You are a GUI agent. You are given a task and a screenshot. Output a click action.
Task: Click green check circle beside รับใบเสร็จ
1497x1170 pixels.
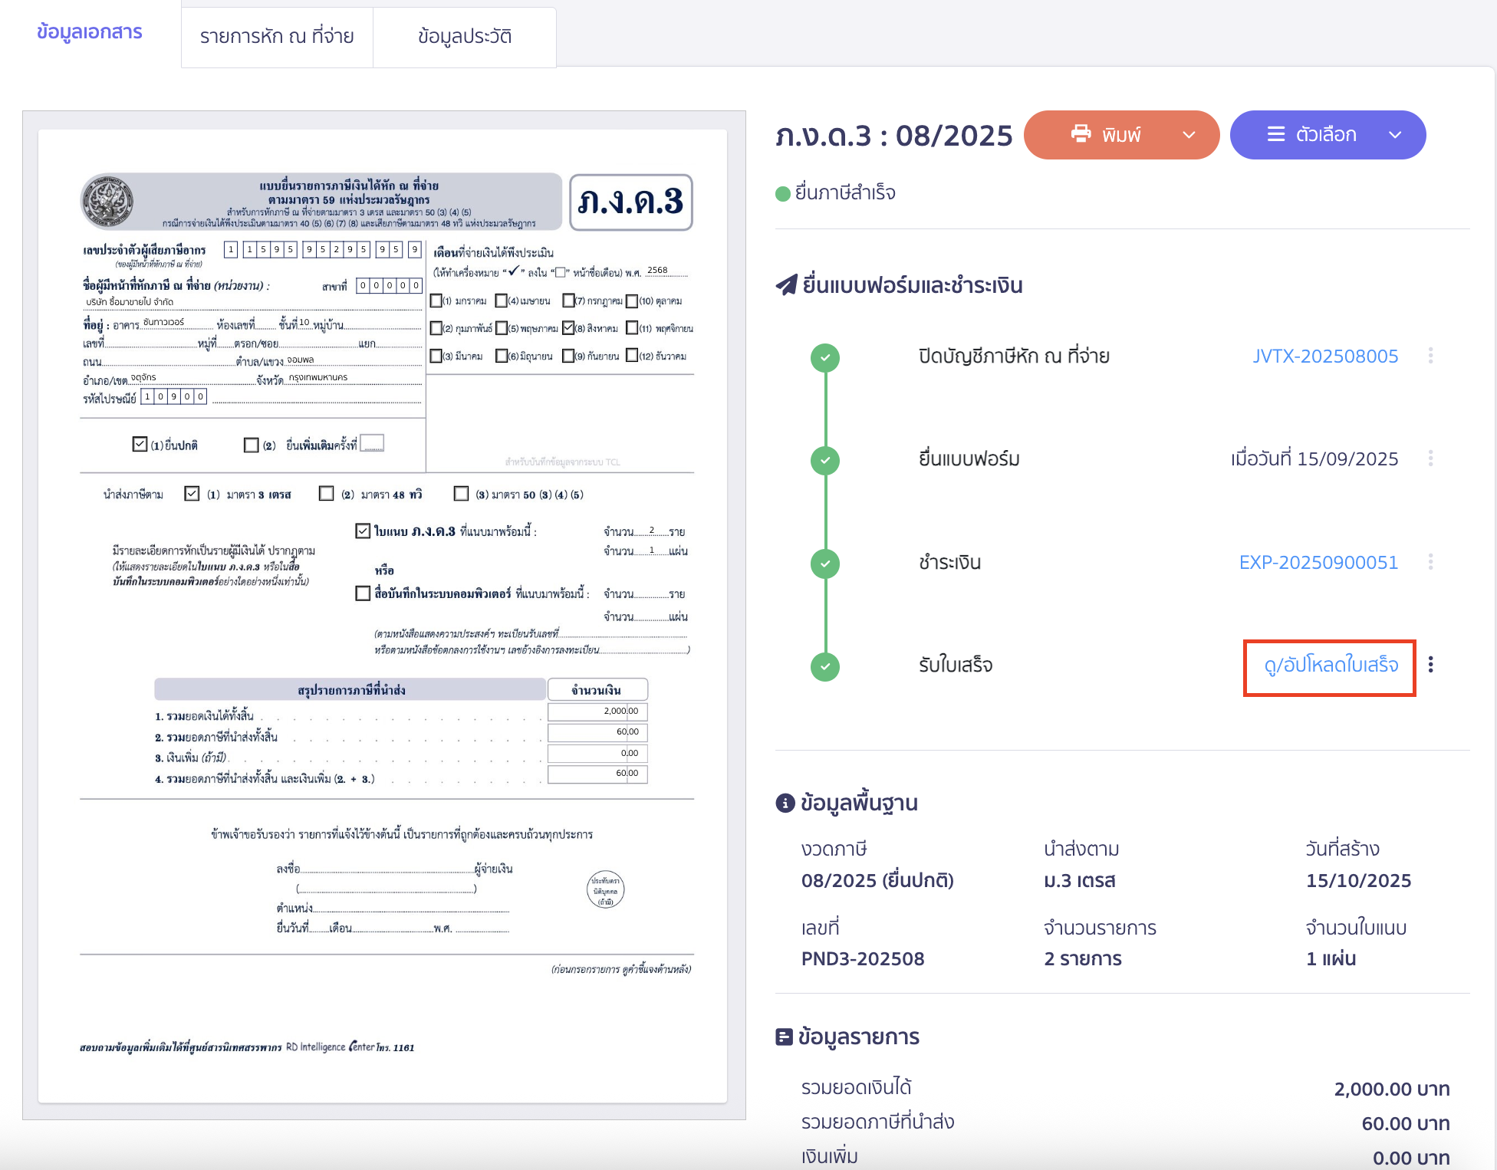click(825, 666)
